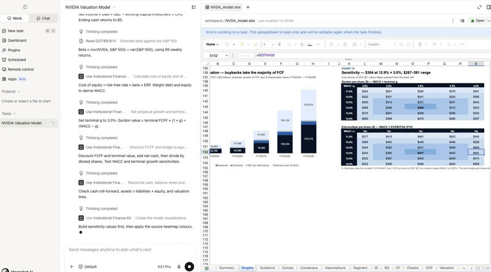The image size is (491, 272).
Task: Click the S152 name box
Action: coord(216,55)
